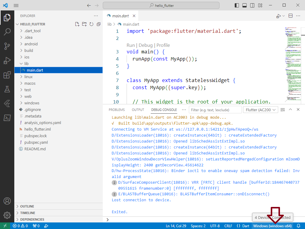Create a new file in HELLO_FLUTTER
This screenshot has height=229, width=305.
[x=77, y=24]
